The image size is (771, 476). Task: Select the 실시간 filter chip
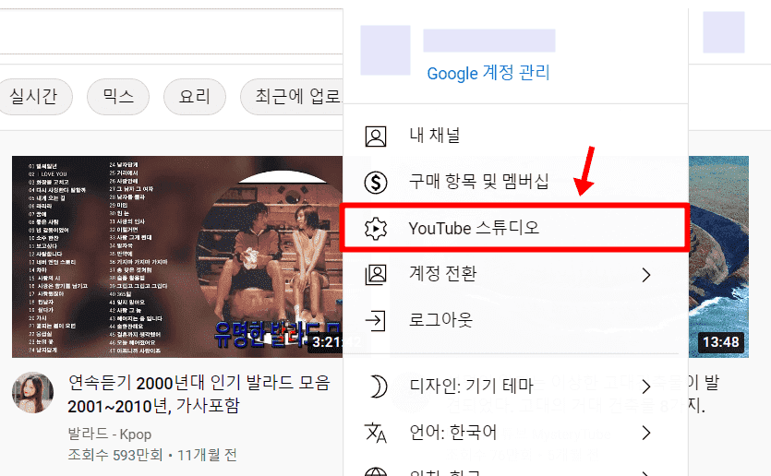[x=34, y=96]
